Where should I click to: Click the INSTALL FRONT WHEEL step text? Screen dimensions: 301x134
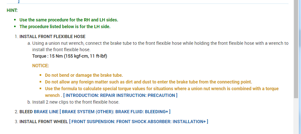(43, 122)
